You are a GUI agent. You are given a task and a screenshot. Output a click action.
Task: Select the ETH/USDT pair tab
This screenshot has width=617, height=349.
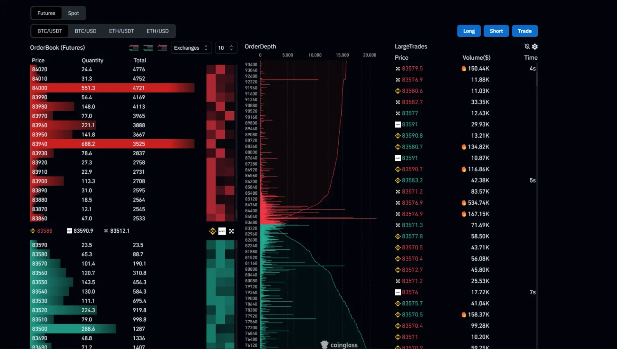(122, 31)
